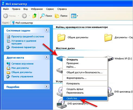Click the Изменение параметра icon
Viewport: 133px width, 110px height.
click(8, 47)
